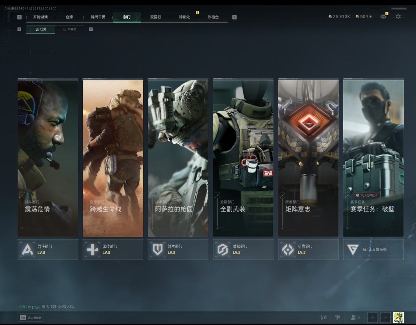Click the 后勤部门 LV.3 panel
416x325 pixels.
pyautogui.click(x=243, y=250)
